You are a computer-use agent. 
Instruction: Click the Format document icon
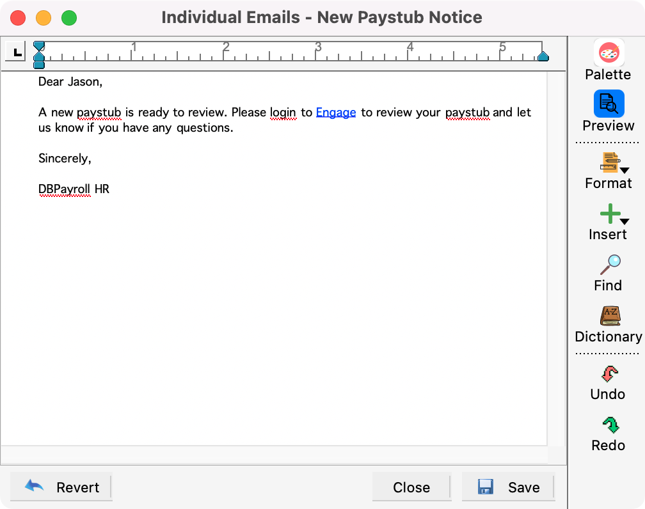point(609,162)
